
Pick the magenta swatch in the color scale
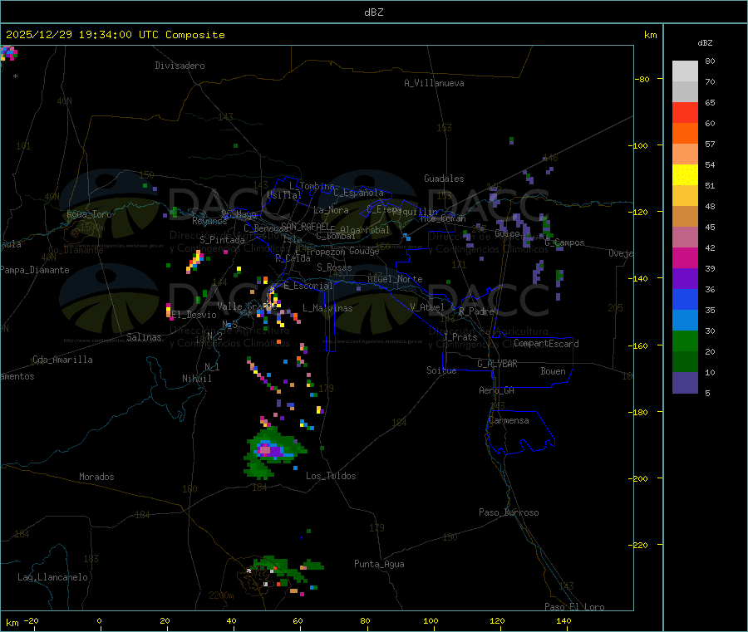pyautogui.click(x=685, y=257)
